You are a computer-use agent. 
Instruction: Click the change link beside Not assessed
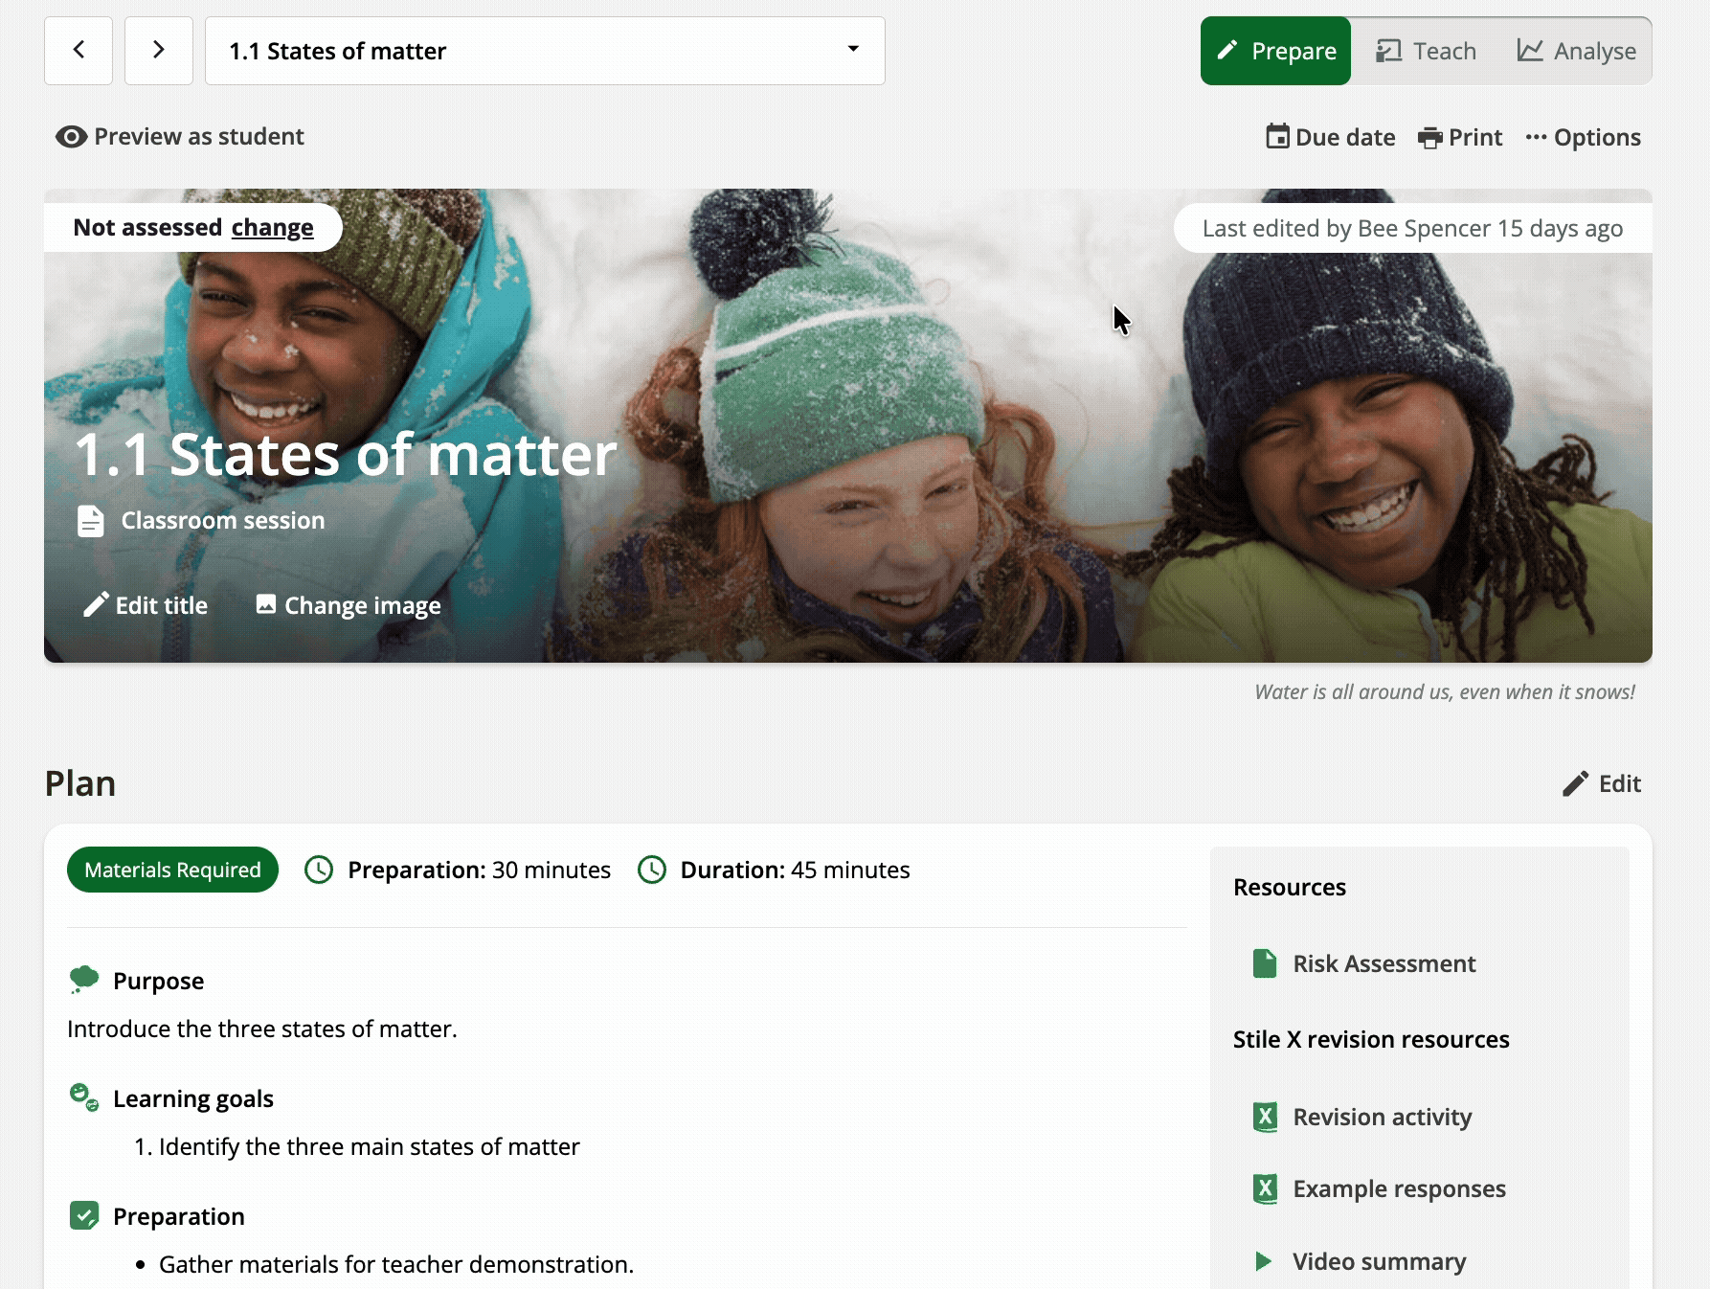pyautogui.click(x=272, y=228)
